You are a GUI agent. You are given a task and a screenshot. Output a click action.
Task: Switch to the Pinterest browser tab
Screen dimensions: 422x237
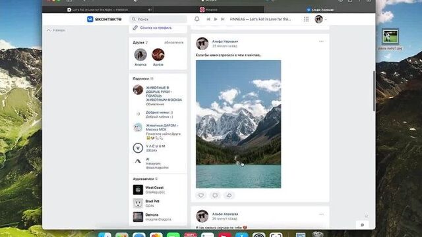(x=208, y=10)
